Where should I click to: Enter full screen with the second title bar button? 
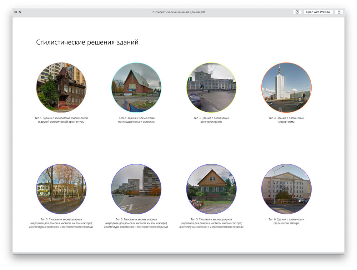(x=20, y=12)
